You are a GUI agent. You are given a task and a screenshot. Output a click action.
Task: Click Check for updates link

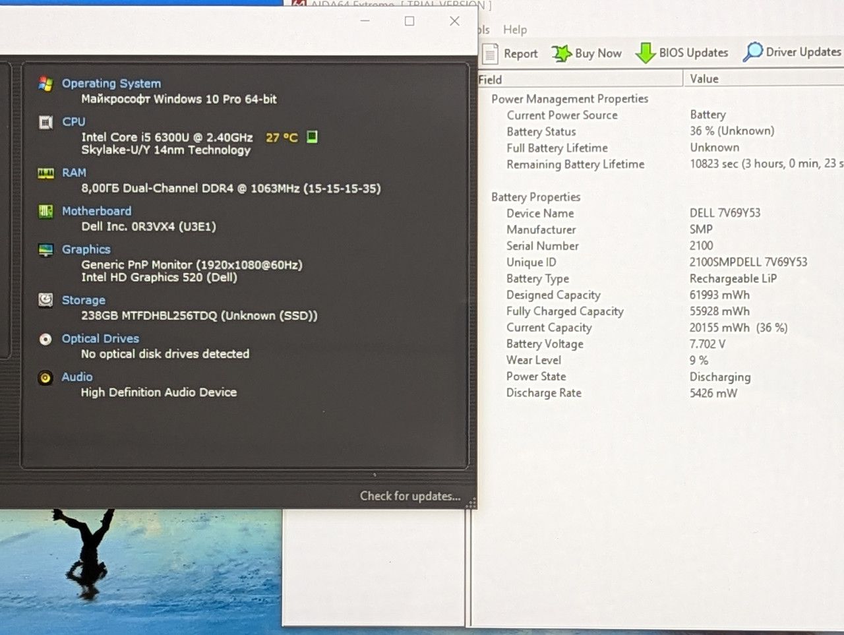click(x=410, y=496)
